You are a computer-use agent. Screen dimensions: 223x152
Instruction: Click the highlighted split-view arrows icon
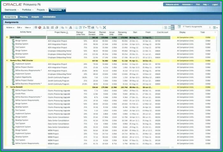pos(173,27)
